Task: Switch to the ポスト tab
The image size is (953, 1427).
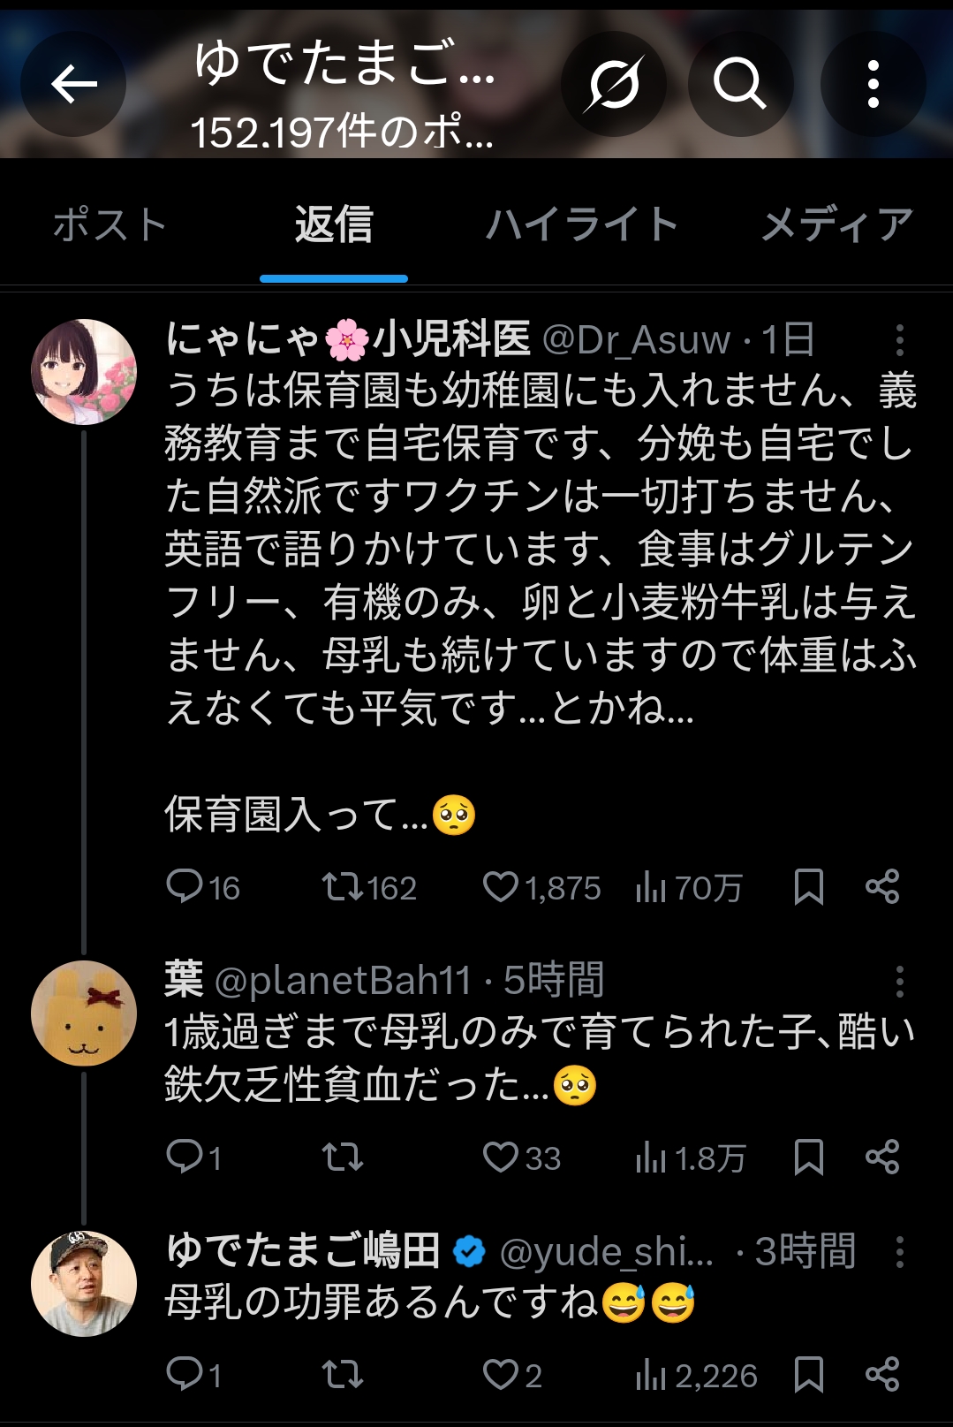Action: pyautogui.click(x=110, y=224)
